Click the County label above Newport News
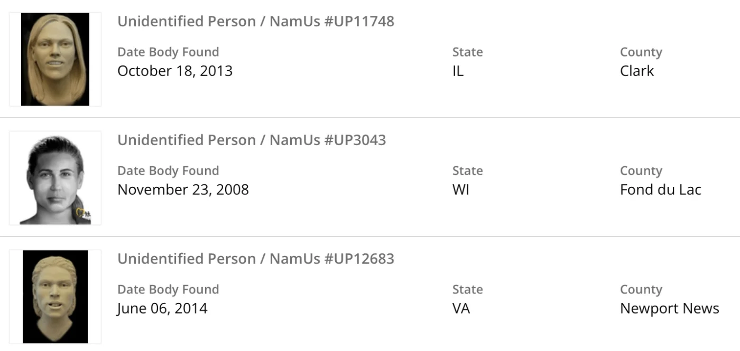This screenshot has width=740, height=351. tap(641, 290)
